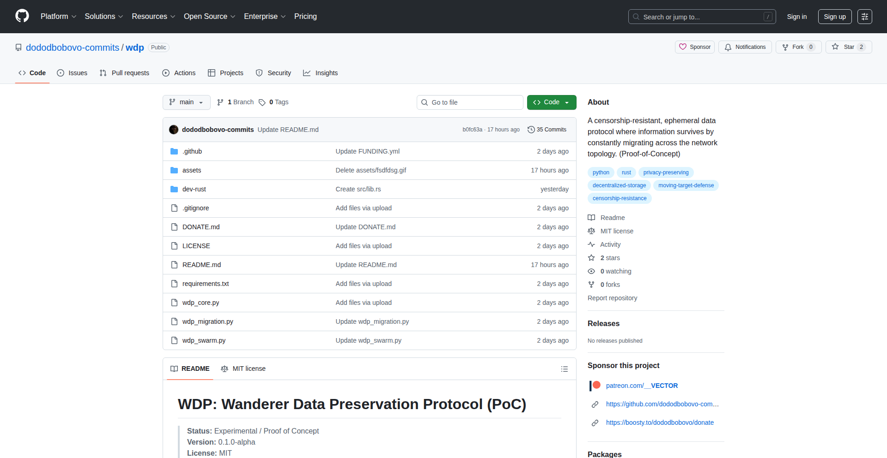The width and height of the screenshot is (887, 458).
Task: Click the Activity pulse icon in sidebar
Action: (591, 244)
